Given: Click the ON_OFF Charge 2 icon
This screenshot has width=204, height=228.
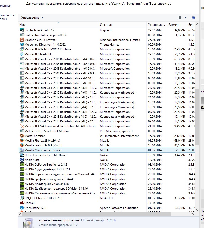Looking at the screenshot, I should point(22,198).
